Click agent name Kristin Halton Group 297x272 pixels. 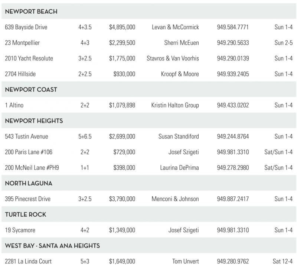175,105
